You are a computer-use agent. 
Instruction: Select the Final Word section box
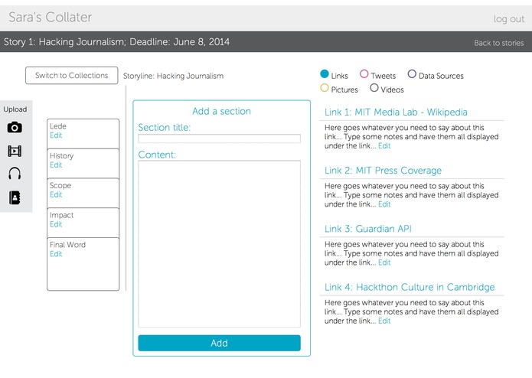(x=83, y=264)
